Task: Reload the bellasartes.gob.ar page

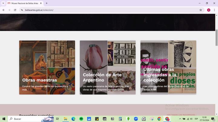Action: (15, 10)
